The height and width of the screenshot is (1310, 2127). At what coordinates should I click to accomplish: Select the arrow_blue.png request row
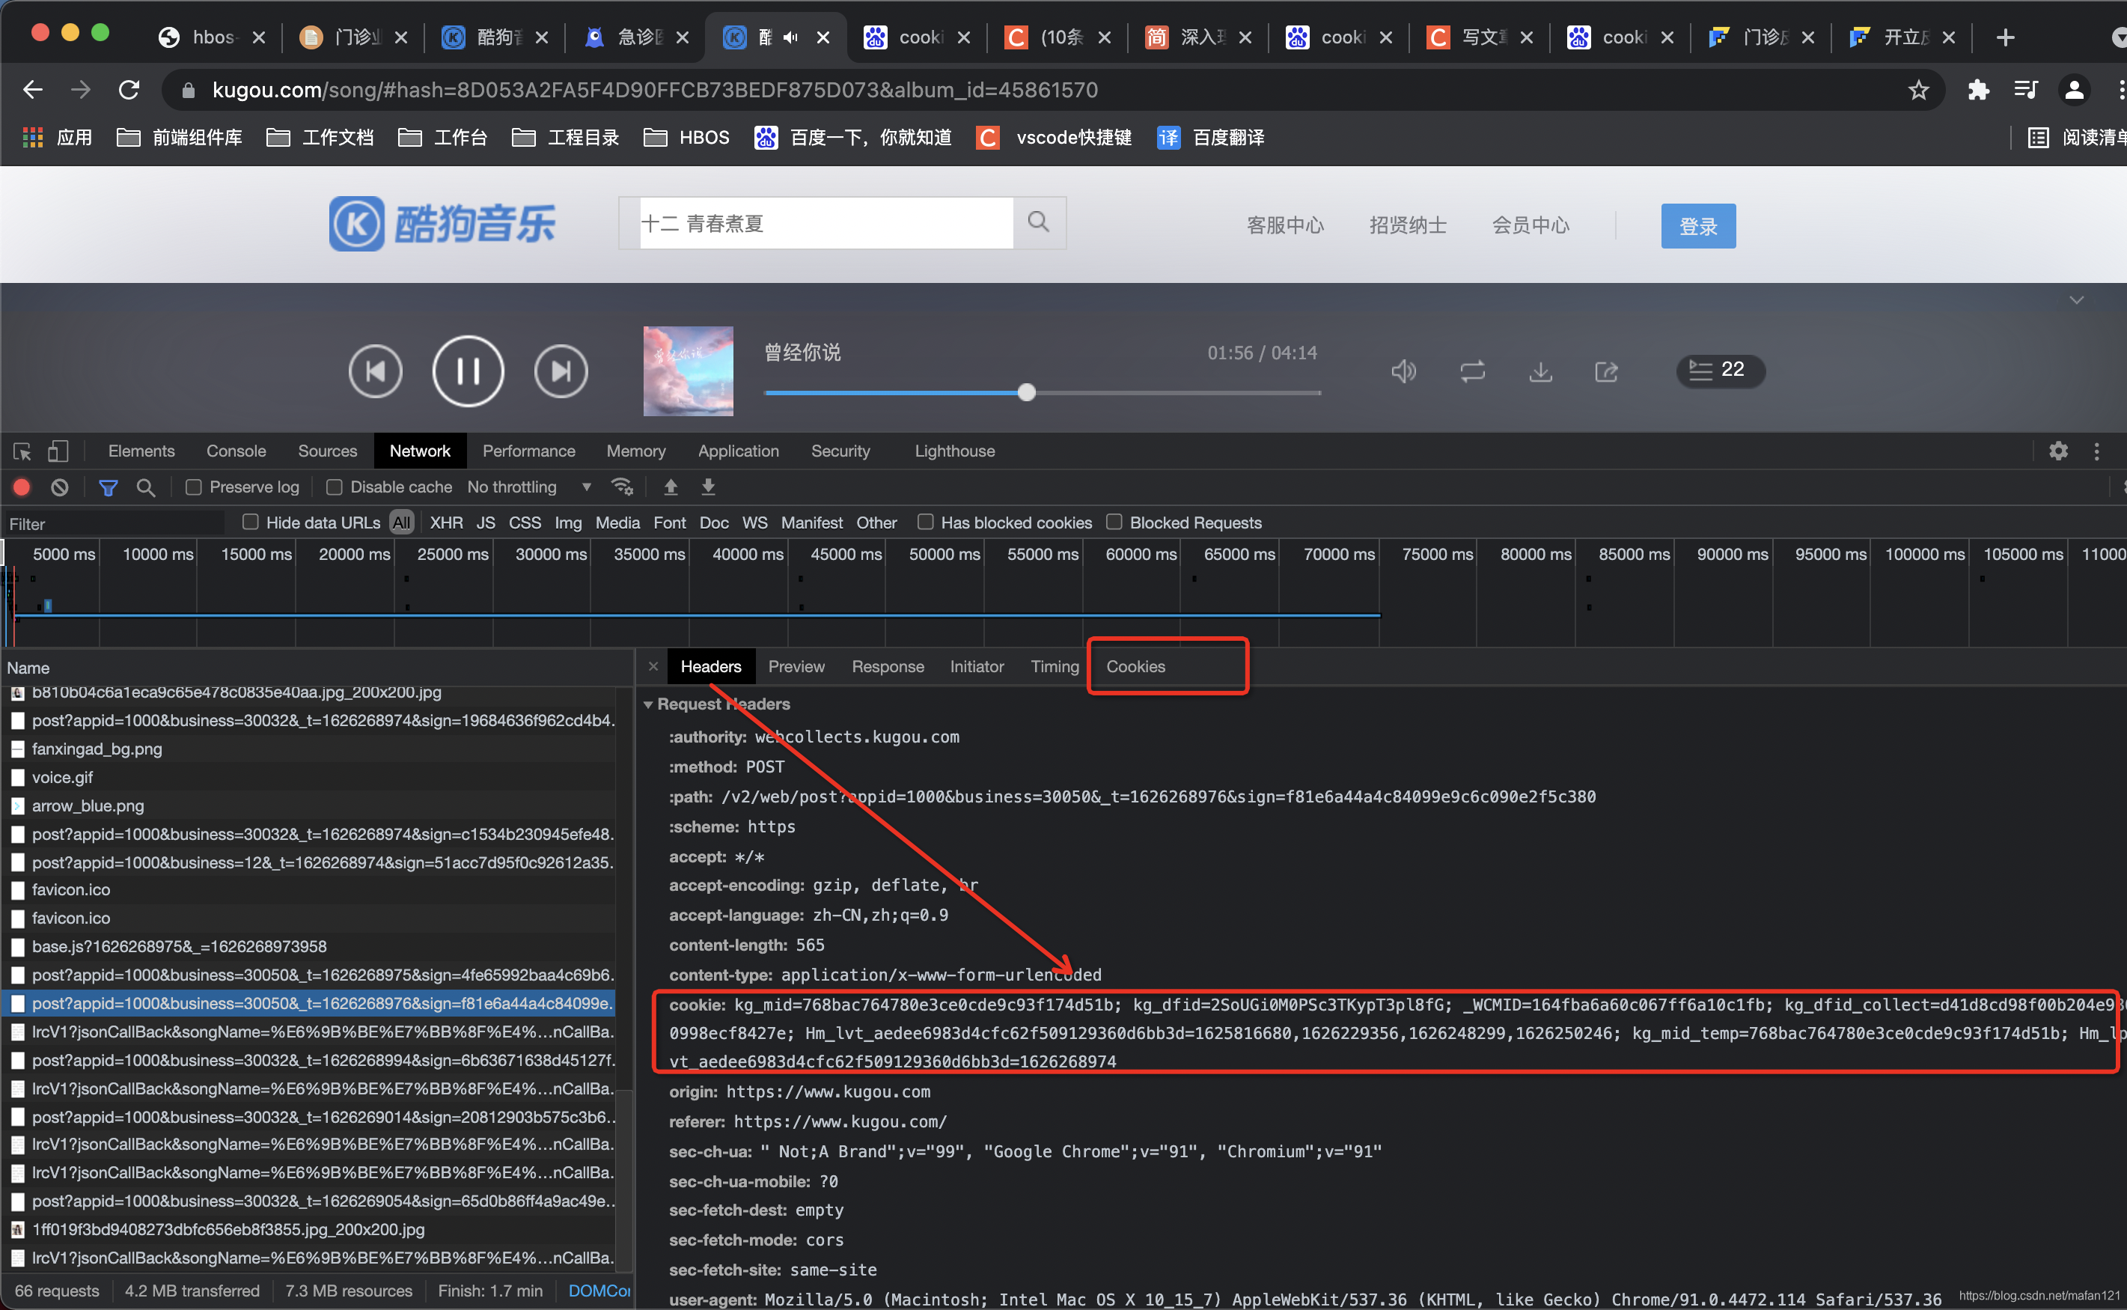308,805
